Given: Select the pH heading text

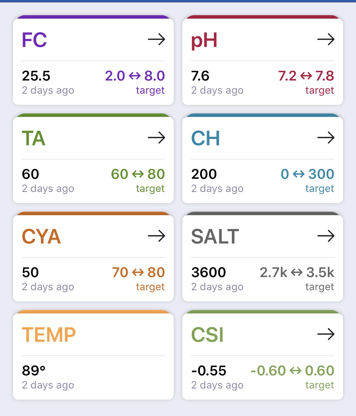Looking at the screenshot, I should (204, 41).
